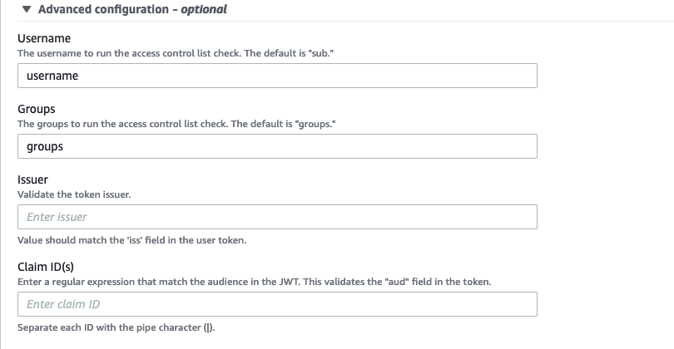
Task: Click the Claim ID(s) field label
Action: [47, 267]
